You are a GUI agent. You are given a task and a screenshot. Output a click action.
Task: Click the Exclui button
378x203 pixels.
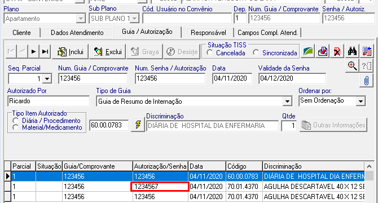tap(108, 51)
